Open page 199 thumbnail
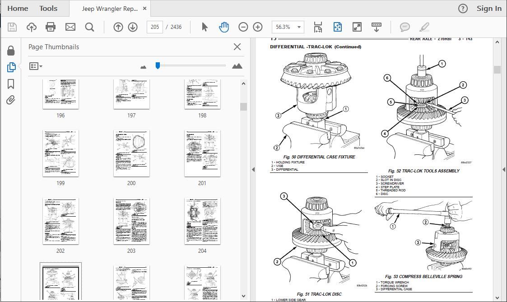Image resolution: width=507 pixels, height=302 pixels. (x=60, y=153)
